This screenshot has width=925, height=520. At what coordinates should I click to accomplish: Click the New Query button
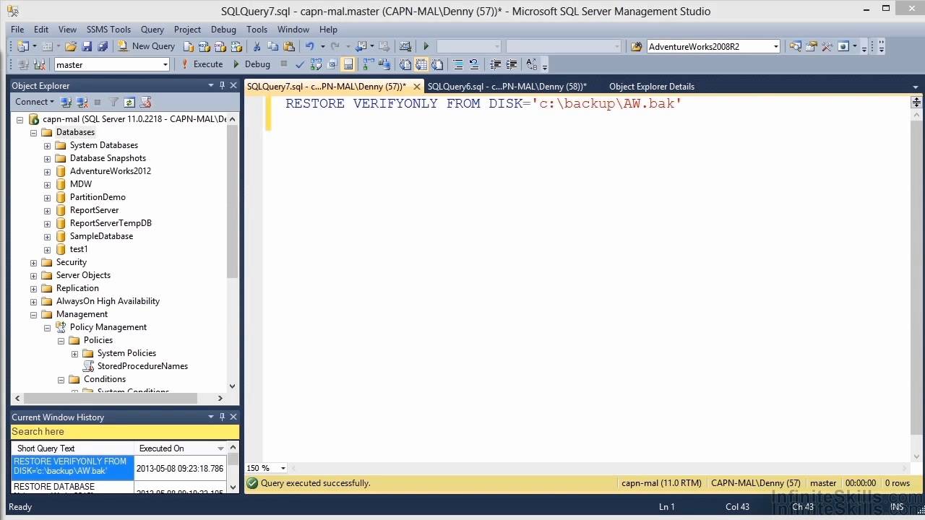pyautogui.click(x=147, y=46)
